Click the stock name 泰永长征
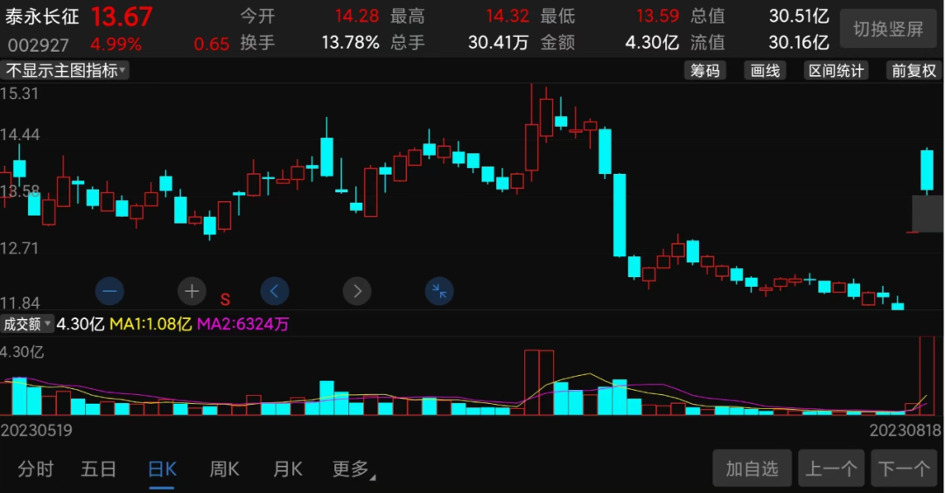The width and height of the screenshot is (945, 493). [42, 17]
